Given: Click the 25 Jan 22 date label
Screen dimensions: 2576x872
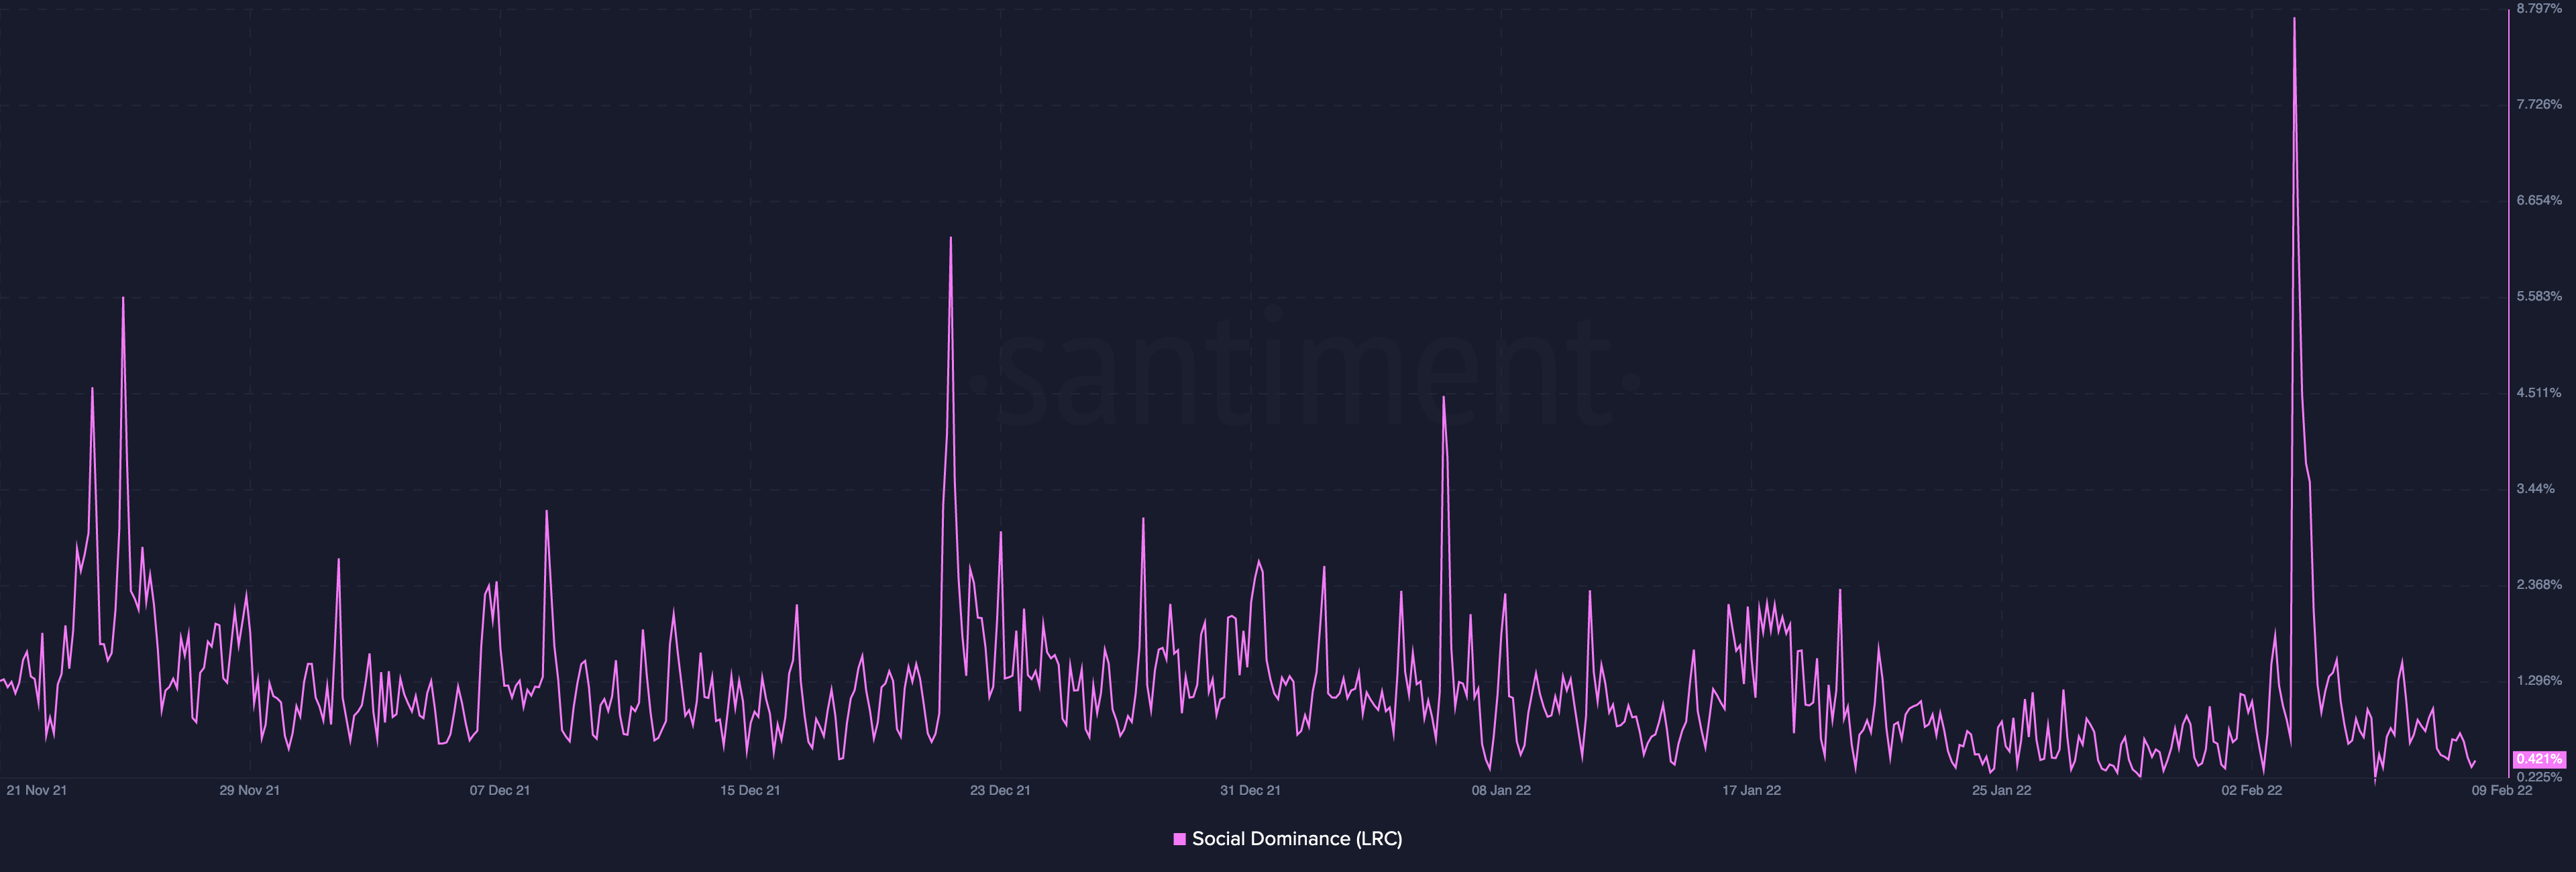Looking at the screenshot, I should pyautogui.click(x=2001, y=790).
